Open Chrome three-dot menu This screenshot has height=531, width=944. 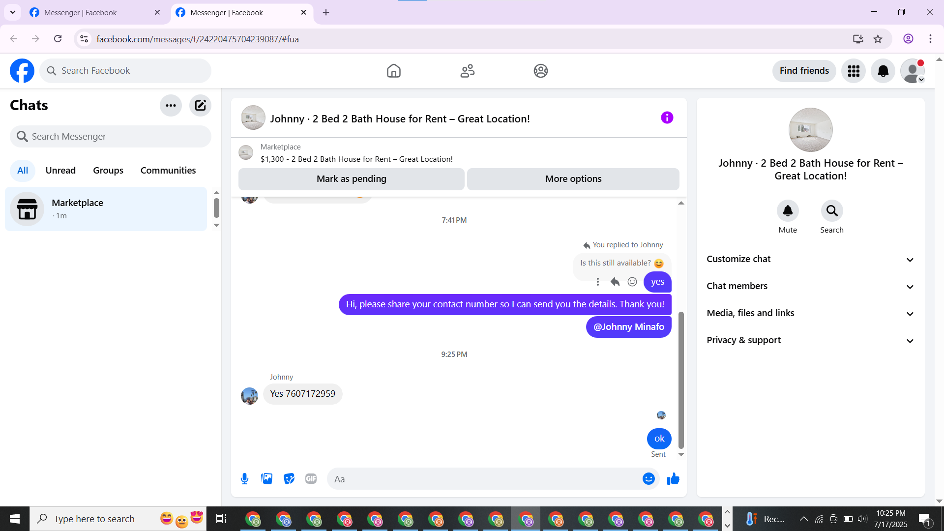tap(930, 39)
